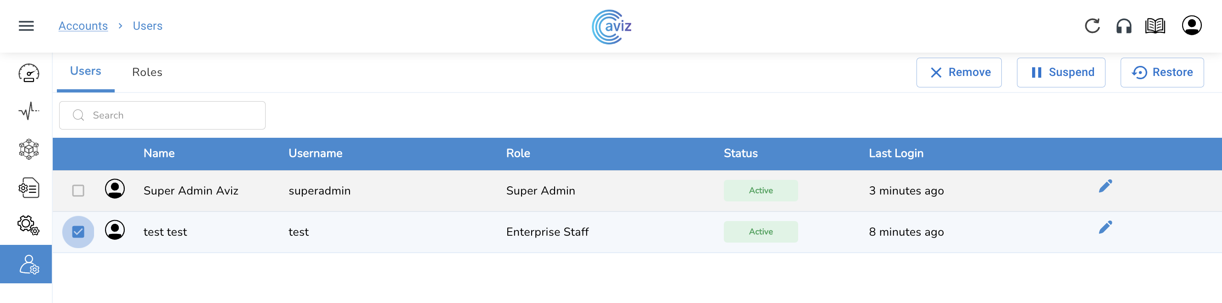Open the hamburger navigation menu
Image resolution: width=1222 pixels, height=303 pixels.
[x=26, y=26]
